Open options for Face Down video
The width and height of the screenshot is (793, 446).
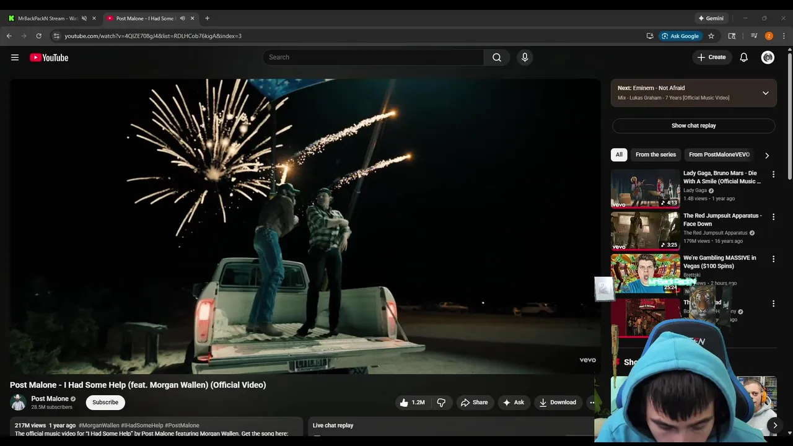point(773,217)
